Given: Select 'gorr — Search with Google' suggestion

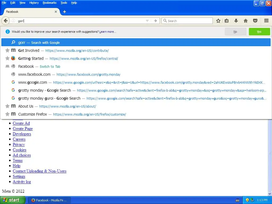Looking at the screenshot, I should [136, 42].
